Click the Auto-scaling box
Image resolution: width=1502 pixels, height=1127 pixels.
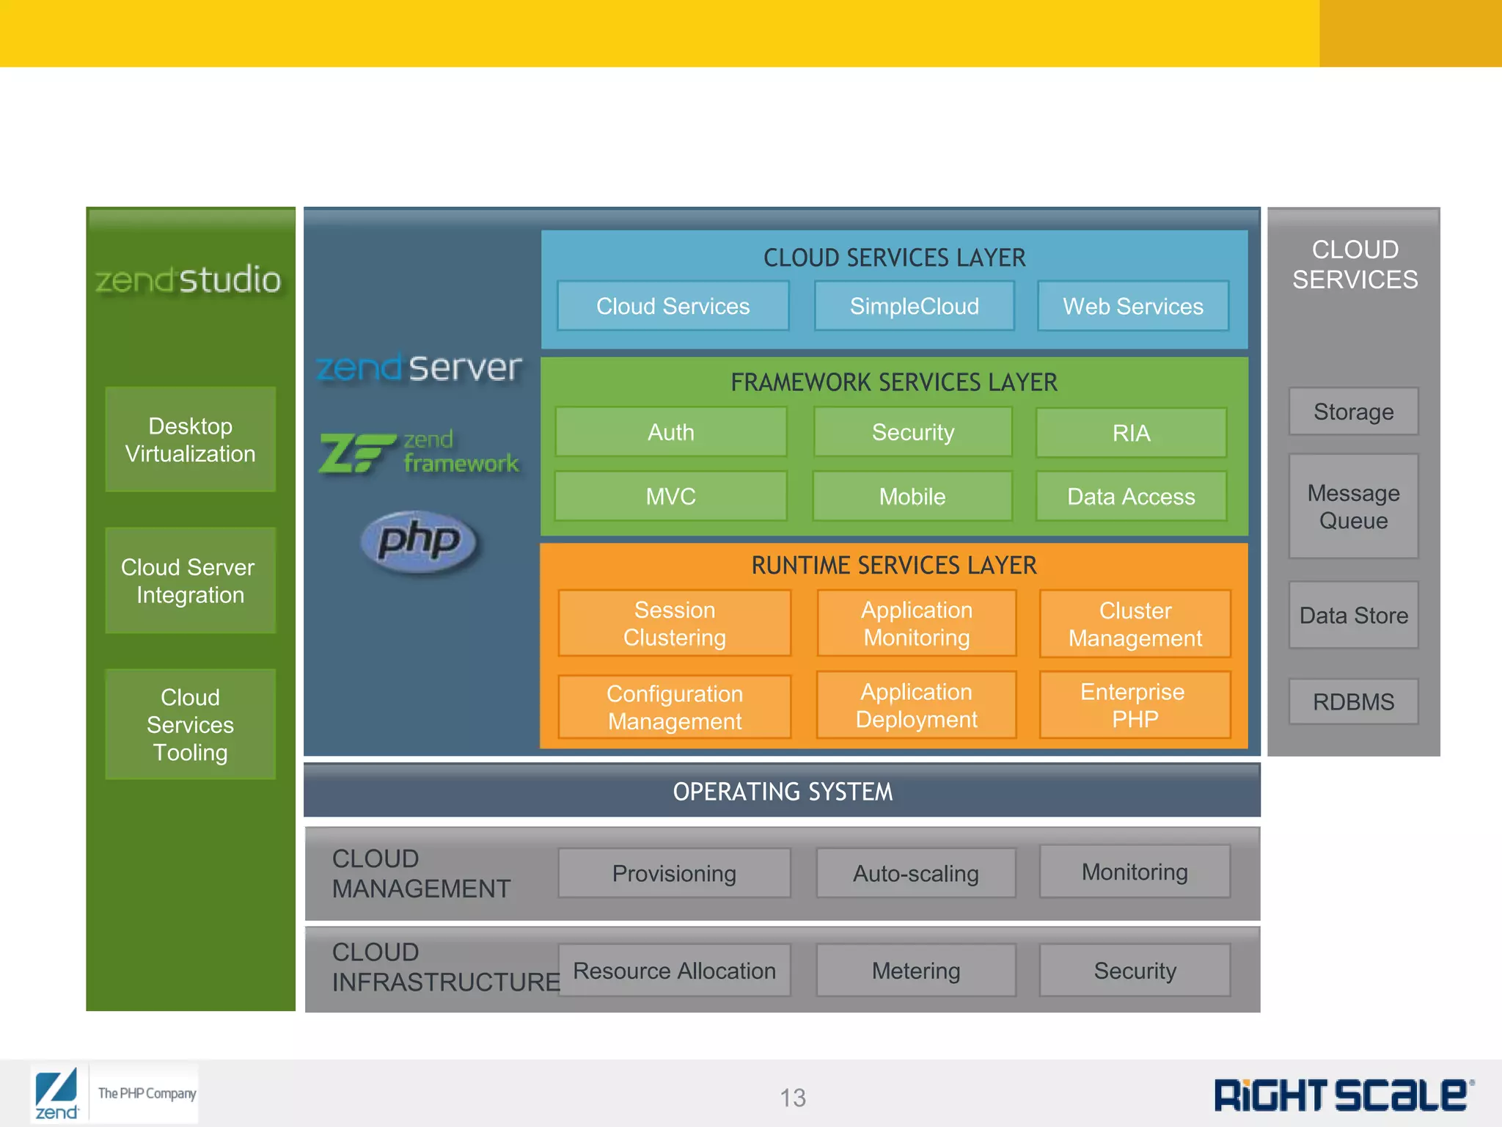tap(915, 873)
